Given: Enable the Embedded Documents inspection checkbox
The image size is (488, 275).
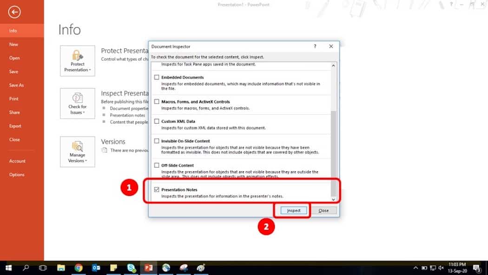Looking at the screenshot, I should pos(157,77).
